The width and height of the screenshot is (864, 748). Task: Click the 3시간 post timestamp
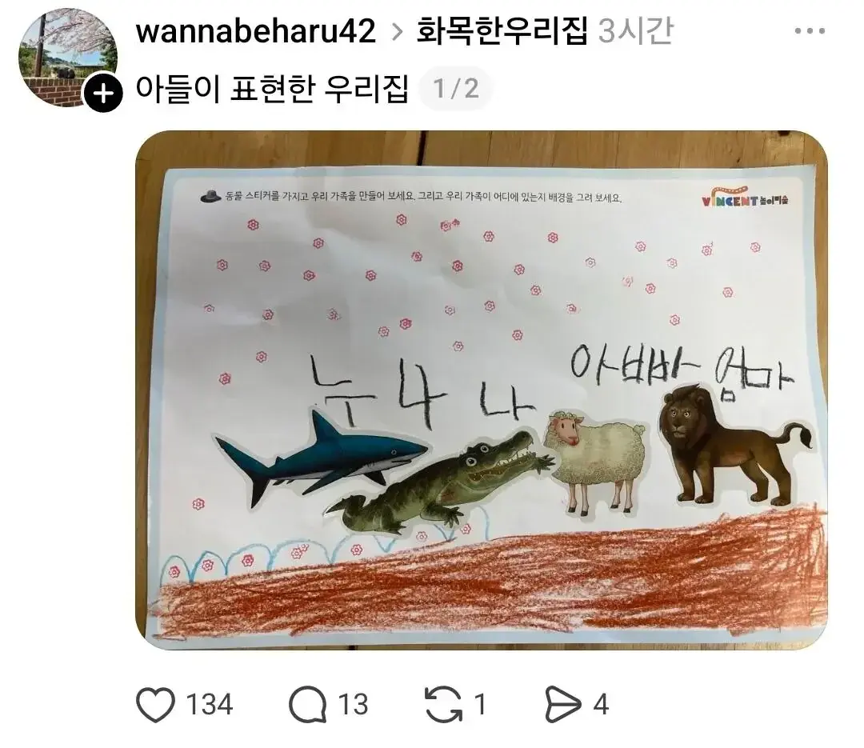[635, 30]
